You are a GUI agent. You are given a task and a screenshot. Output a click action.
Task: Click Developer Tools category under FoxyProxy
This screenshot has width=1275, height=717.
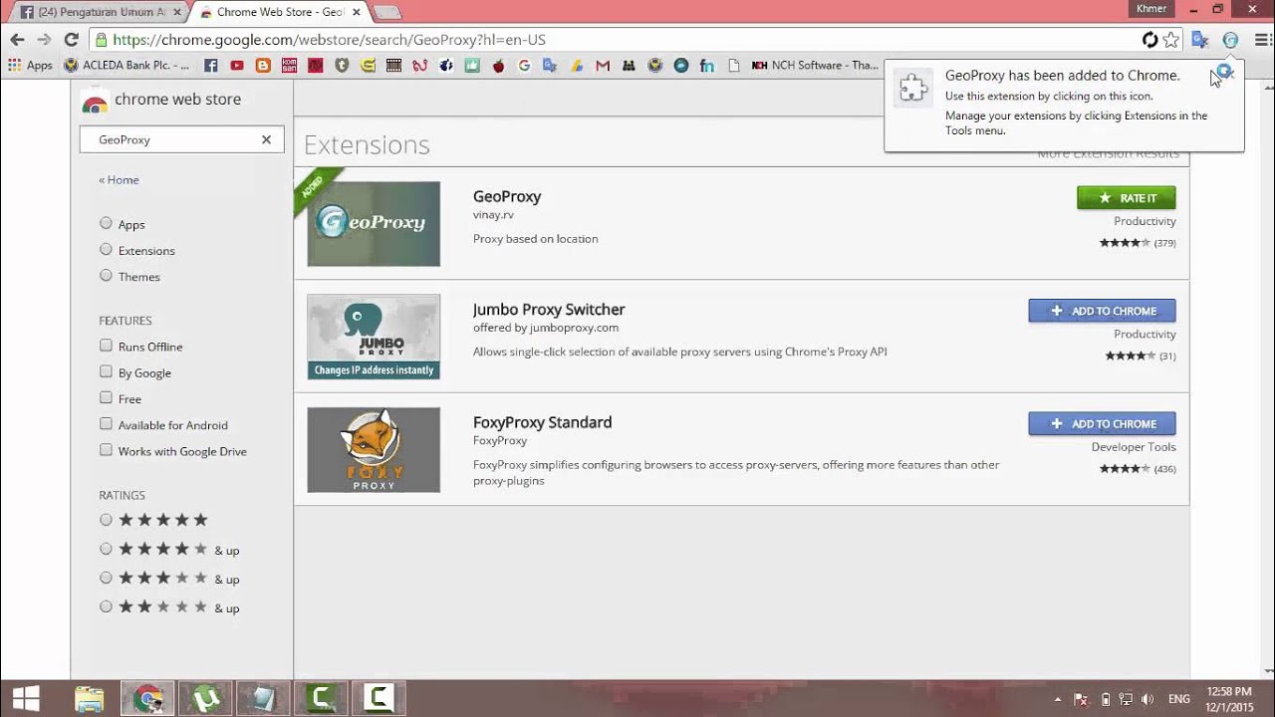click(x=1134, y=447)
